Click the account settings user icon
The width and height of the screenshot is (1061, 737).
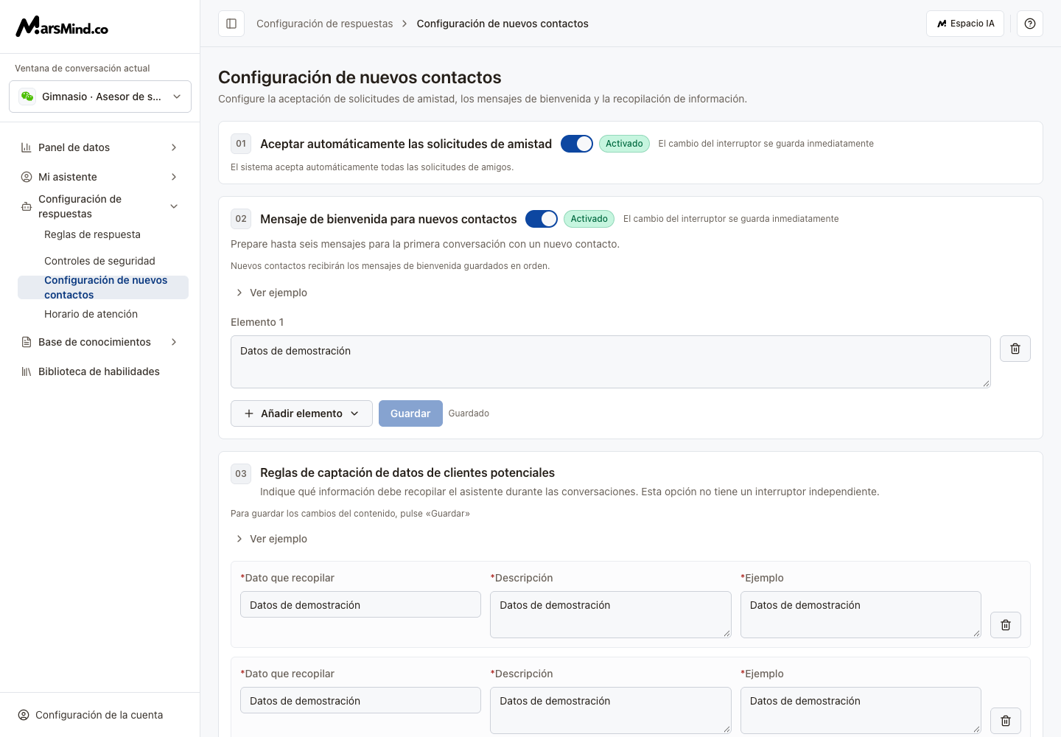[24, 715]
